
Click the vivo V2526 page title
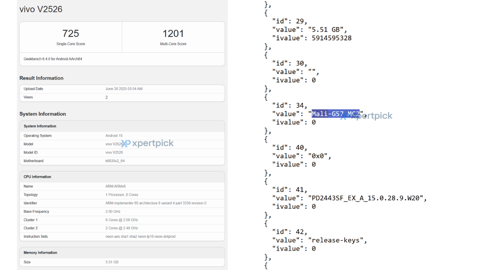tap(41, 9)
